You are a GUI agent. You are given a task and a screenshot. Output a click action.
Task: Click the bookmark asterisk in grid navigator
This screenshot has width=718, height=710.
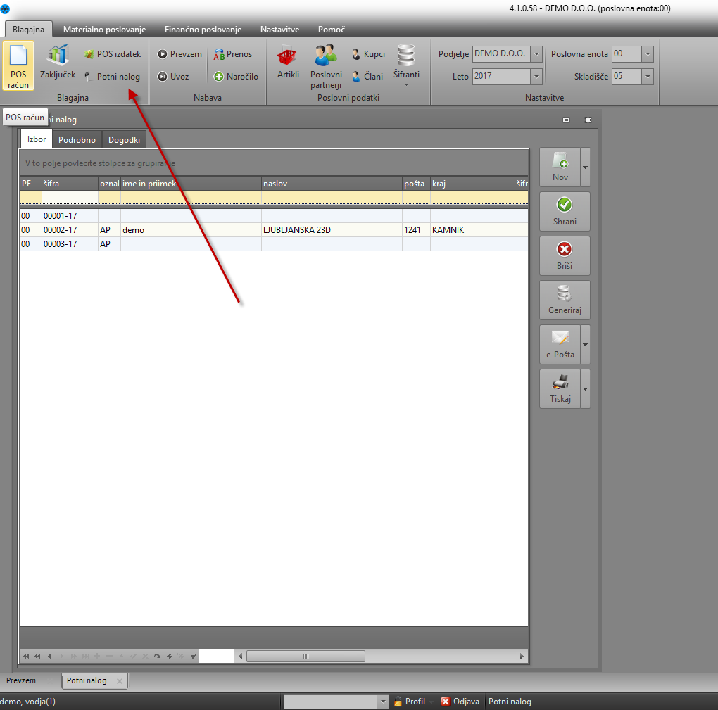click(x=169, y=656)
